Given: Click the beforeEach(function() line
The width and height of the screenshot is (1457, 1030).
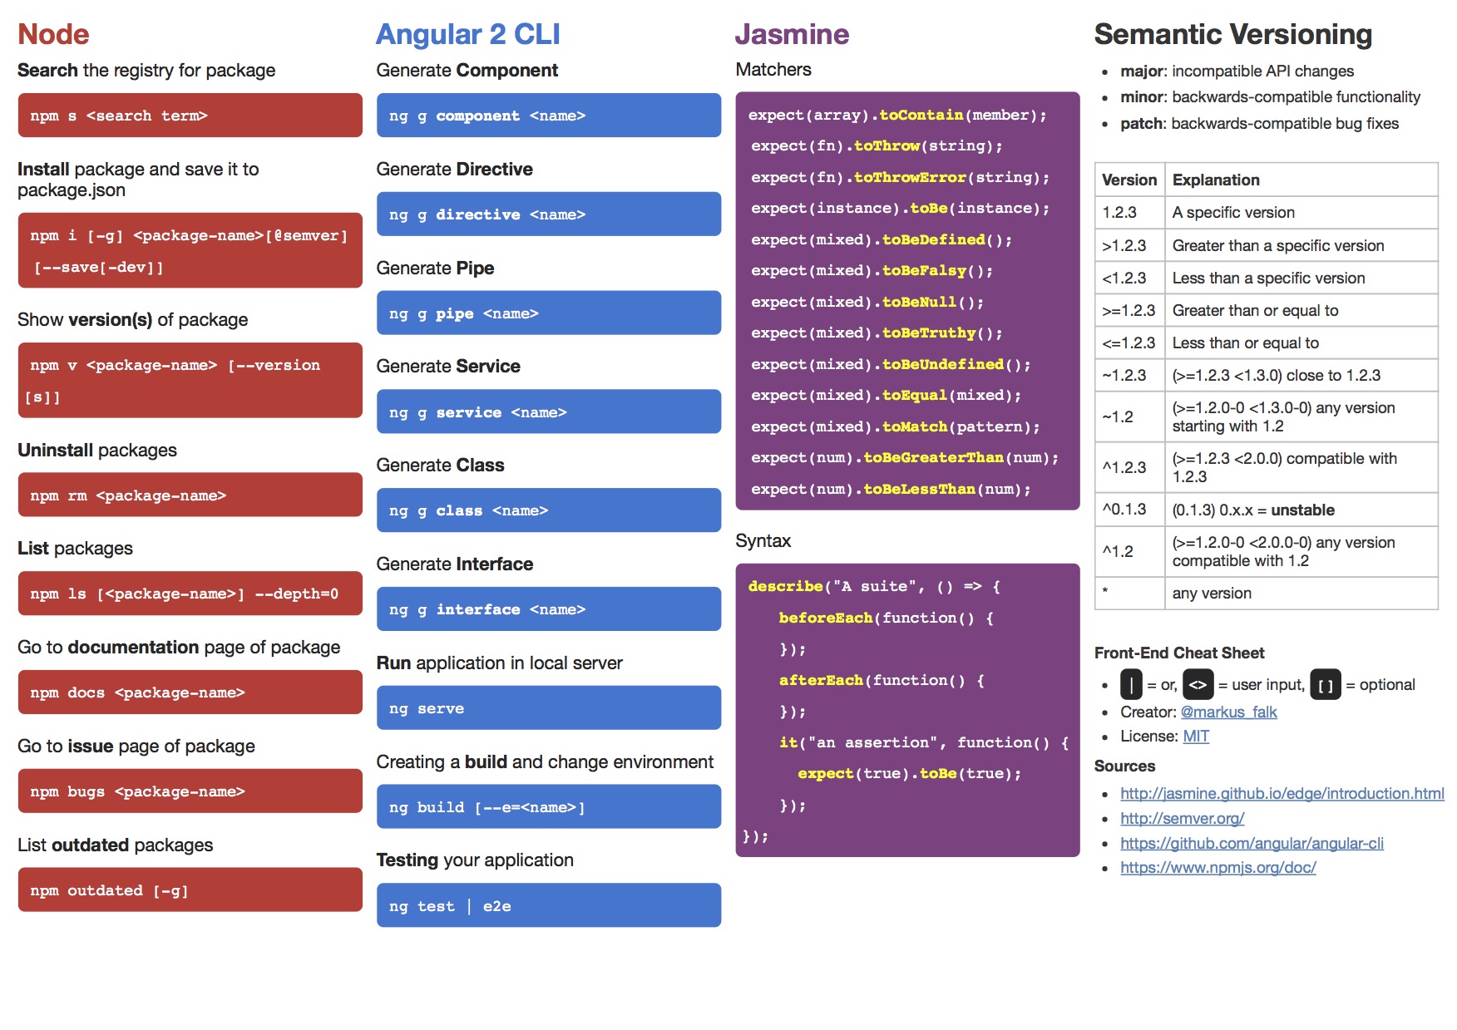Looking at the screenshot, I should click(x=887, y=618).
